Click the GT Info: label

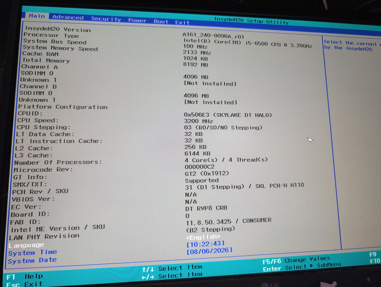[30, 177]
